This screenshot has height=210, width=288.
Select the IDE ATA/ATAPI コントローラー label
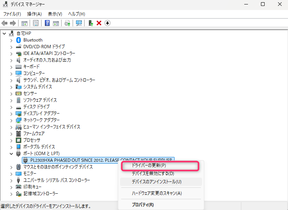click(49, 53)
